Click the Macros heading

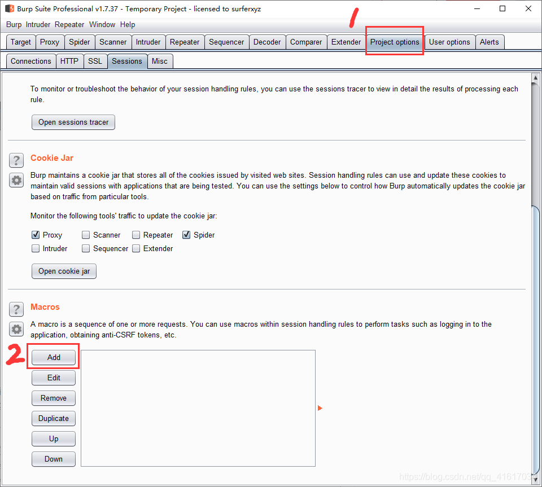45,307
